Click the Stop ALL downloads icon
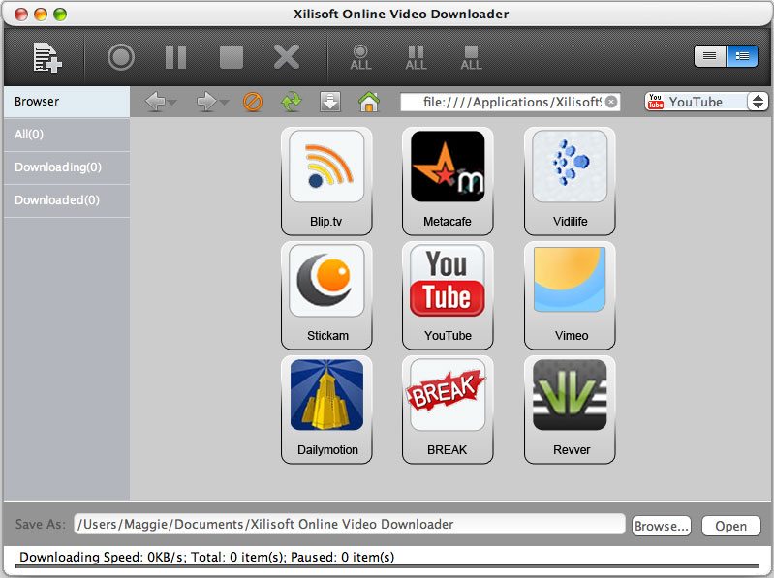Viewport: 774px width, 578px height. [471, 57]
